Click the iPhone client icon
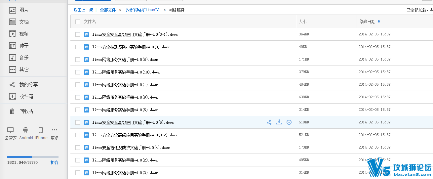This screenshot has width=433, height=179. click(41, 130)
